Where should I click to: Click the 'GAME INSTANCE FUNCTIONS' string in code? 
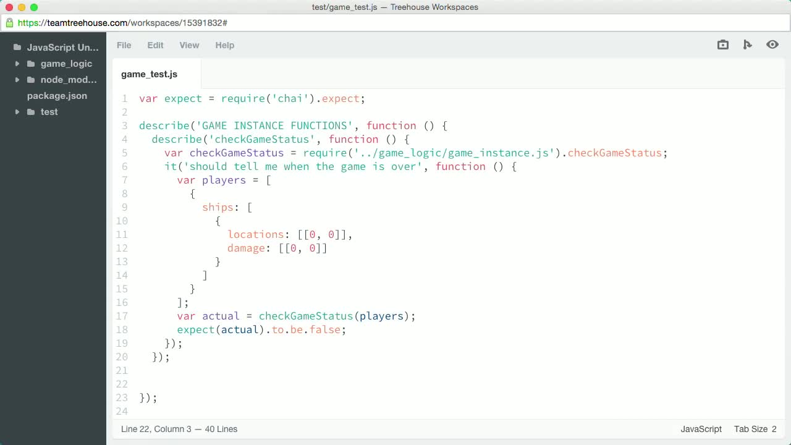coord(275,126)
